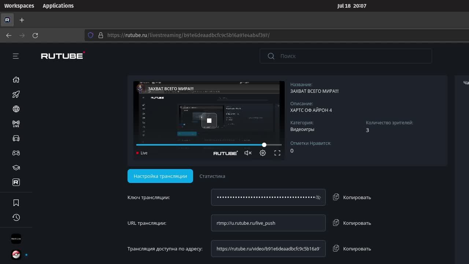This screenshot has height=264, width=469.
Task: Click the padlock site security icon
Action: coord(101,35)
